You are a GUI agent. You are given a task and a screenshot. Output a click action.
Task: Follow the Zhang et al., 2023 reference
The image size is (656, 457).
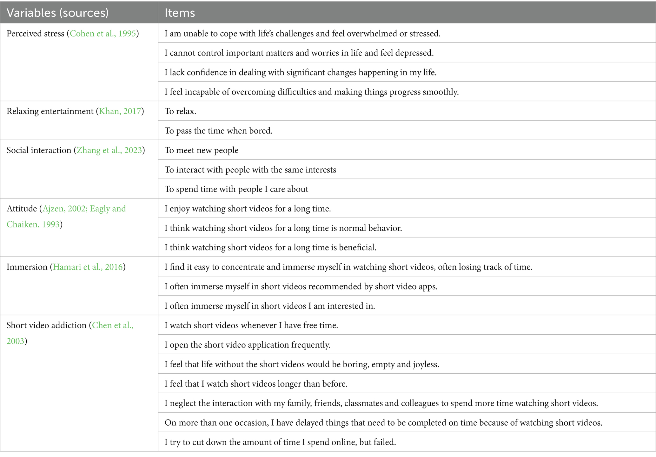(109, 150)
